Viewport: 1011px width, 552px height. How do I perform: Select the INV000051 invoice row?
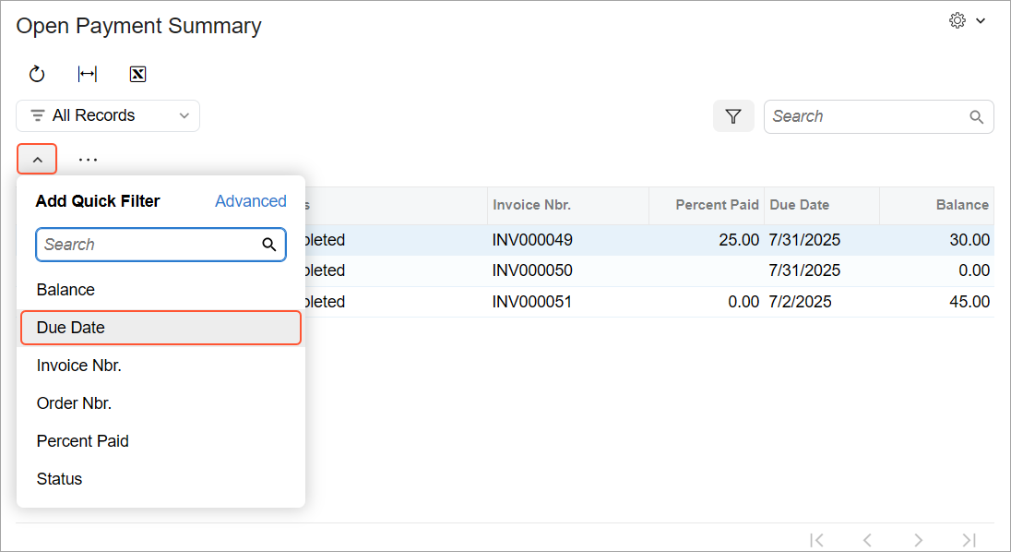[532, 302]
